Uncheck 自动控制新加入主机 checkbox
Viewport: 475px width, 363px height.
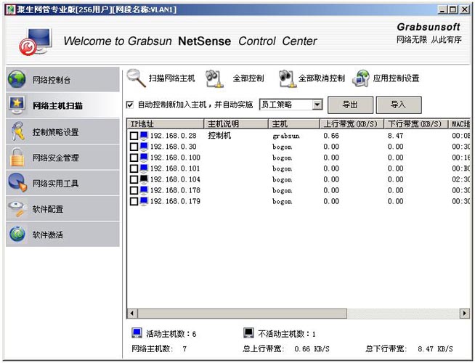130,105
